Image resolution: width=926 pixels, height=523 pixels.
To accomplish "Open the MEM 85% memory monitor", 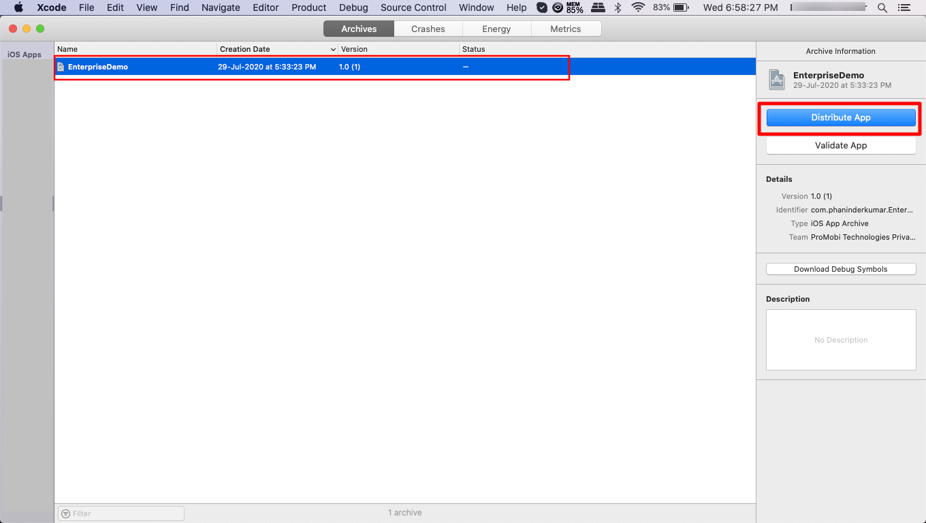I will (x=575, y=7).
